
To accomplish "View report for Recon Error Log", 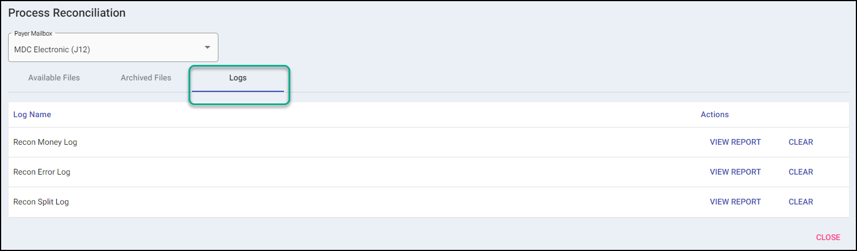I will [735, 172].
